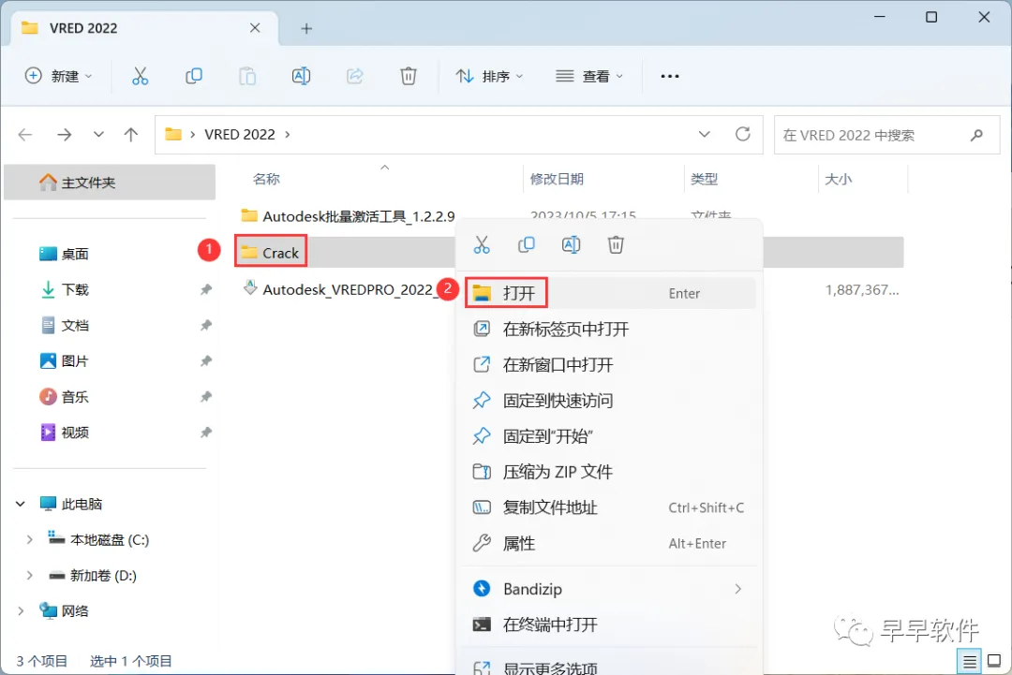Unpin the 文档 folder pin icon
Screen dimensions: 1012x675
[206, 326]
